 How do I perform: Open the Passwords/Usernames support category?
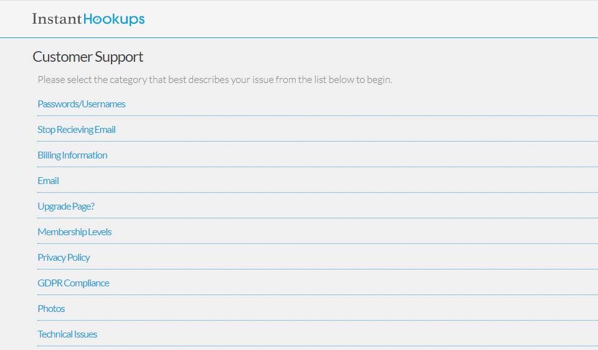point(82,104)
